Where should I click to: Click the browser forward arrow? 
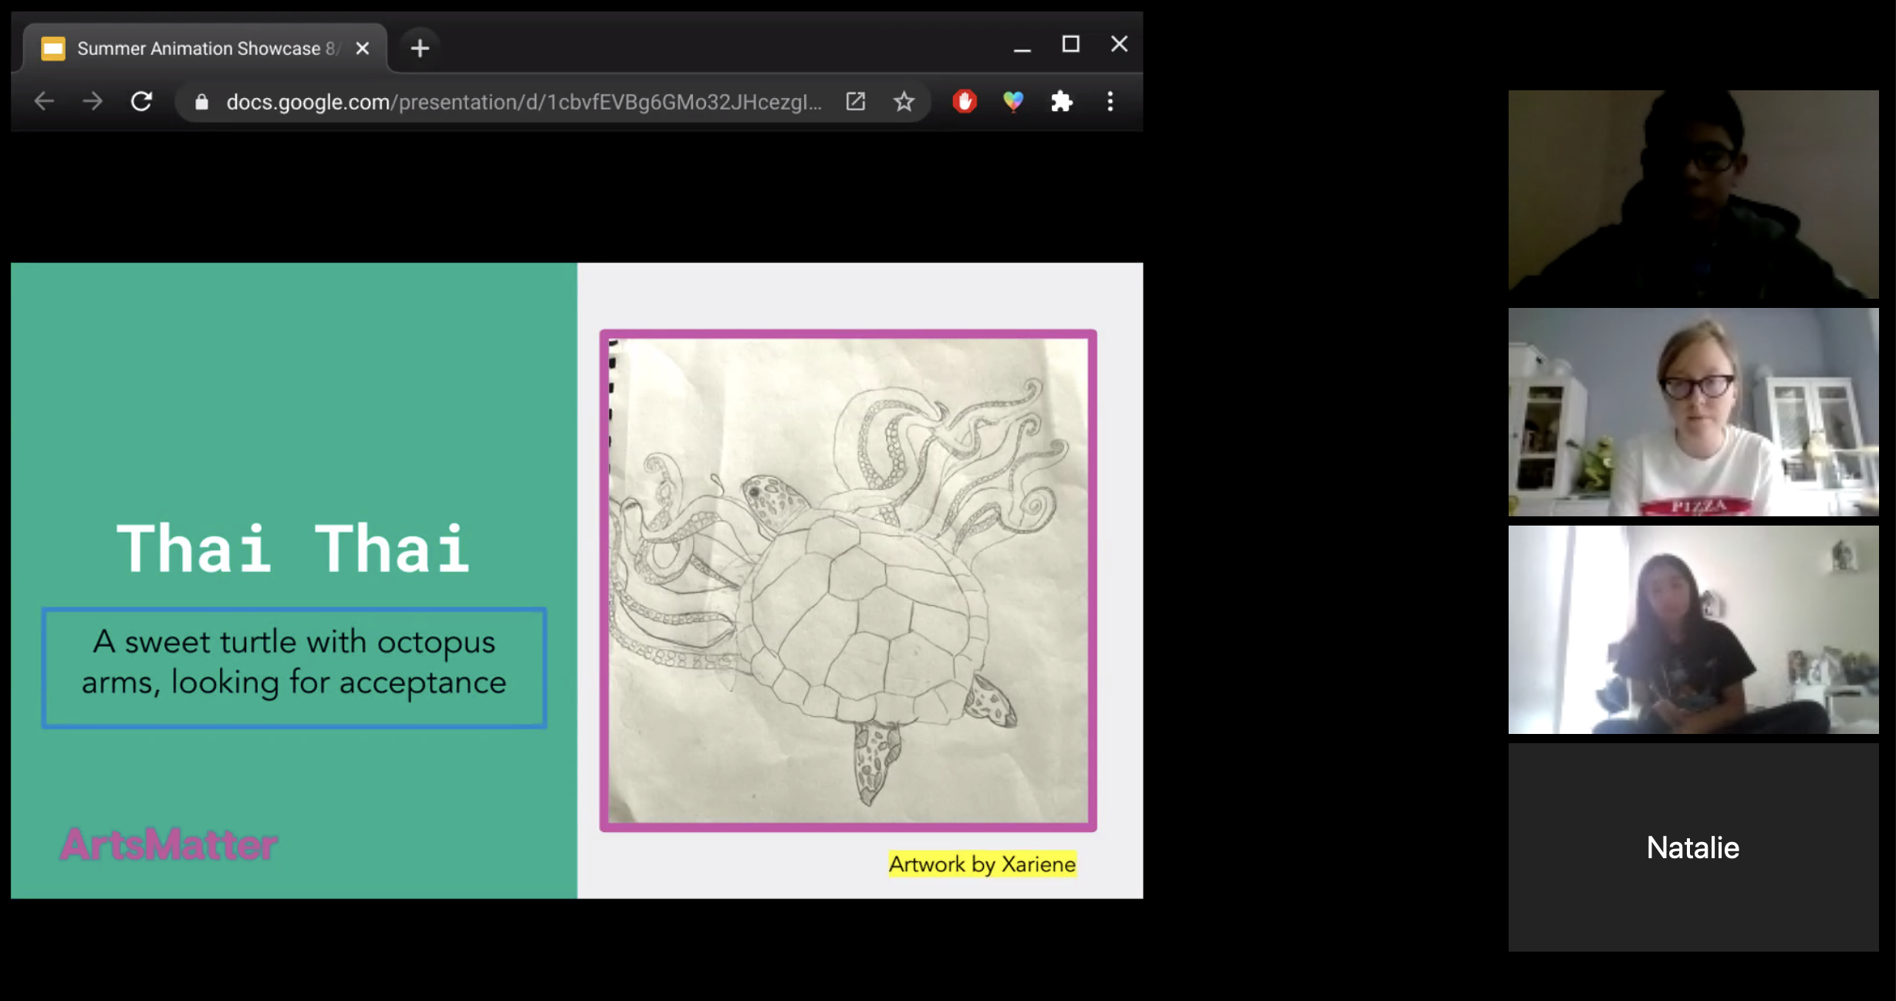coord(93,101)
